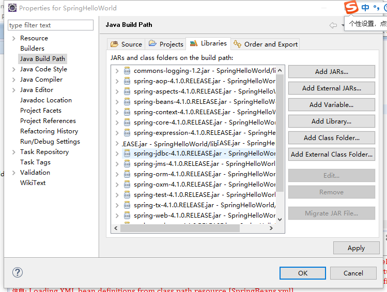Click the right arrow of the horizontal scrollbar
This screenshot has height=292, width=387.
271,228
